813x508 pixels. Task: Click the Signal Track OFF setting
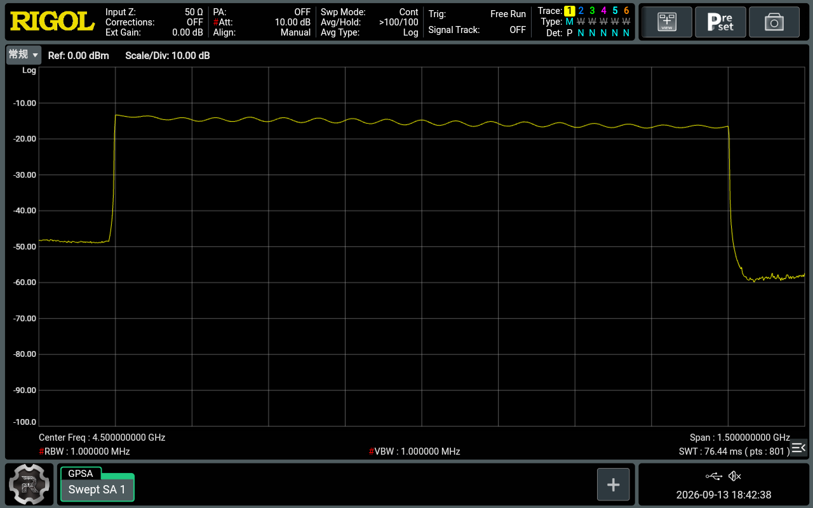pos(477,30)
